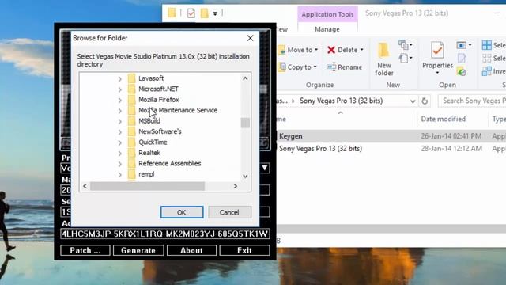
Task: Select the rempl folder
Action: (146, 174)
